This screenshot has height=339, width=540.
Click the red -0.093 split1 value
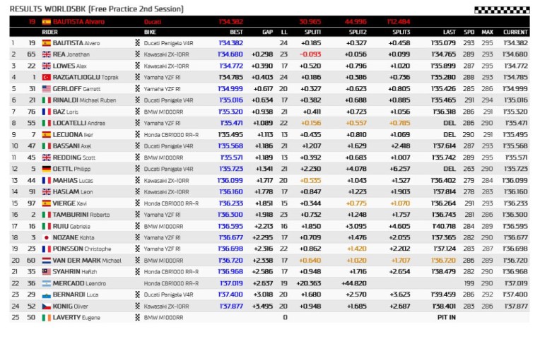coord(310,54)
